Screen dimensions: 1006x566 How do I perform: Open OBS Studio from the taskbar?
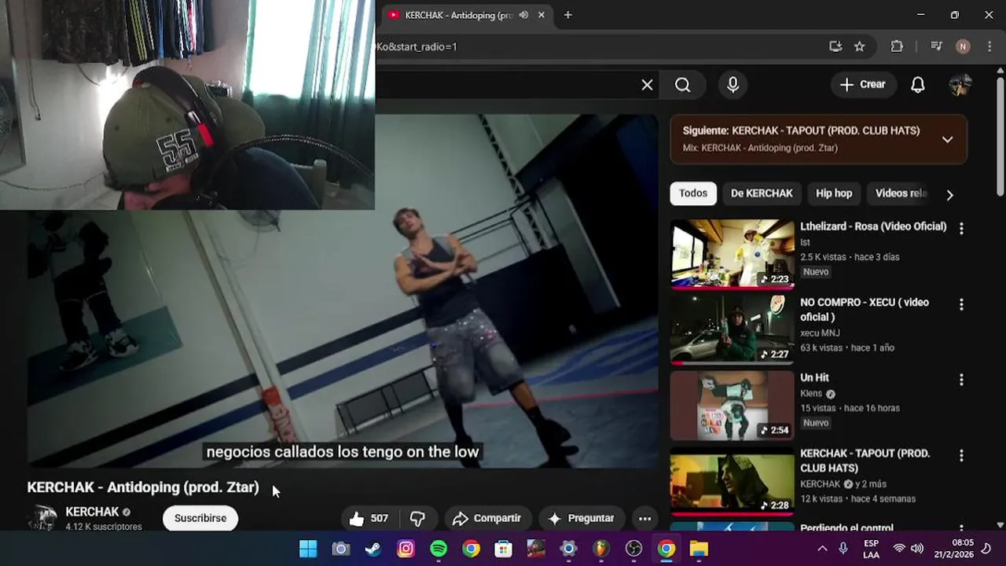point(633,549)
